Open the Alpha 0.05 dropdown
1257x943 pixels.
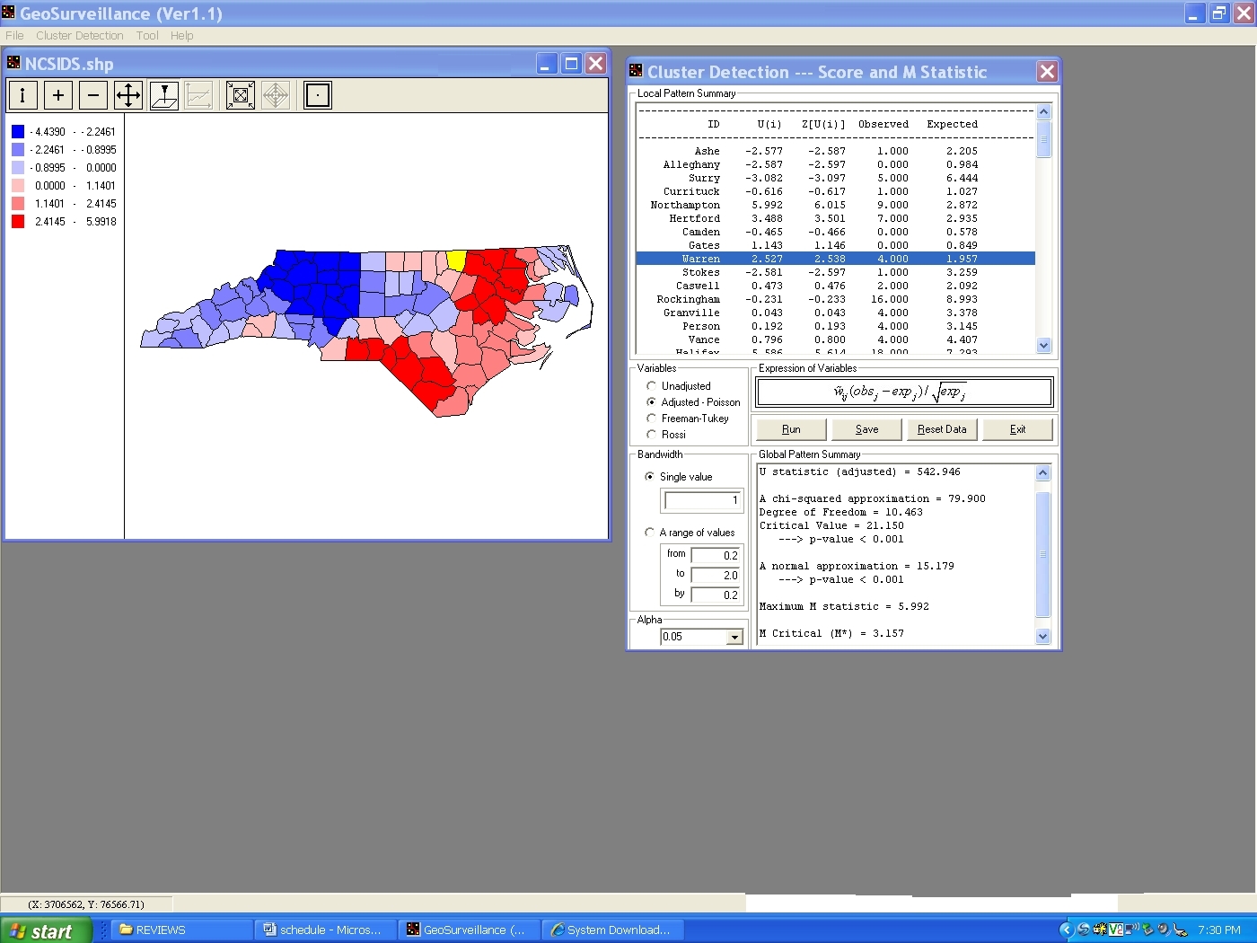point(734,637)
